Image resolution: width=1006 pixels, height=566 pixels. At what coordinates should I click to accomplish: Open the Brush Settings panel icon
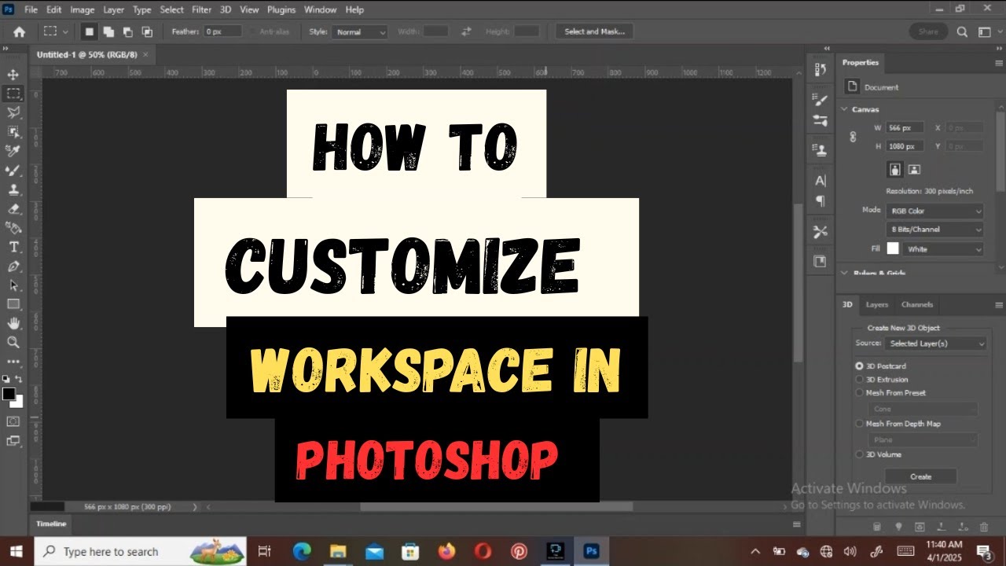pyautogui.click(x=821, y=100)
